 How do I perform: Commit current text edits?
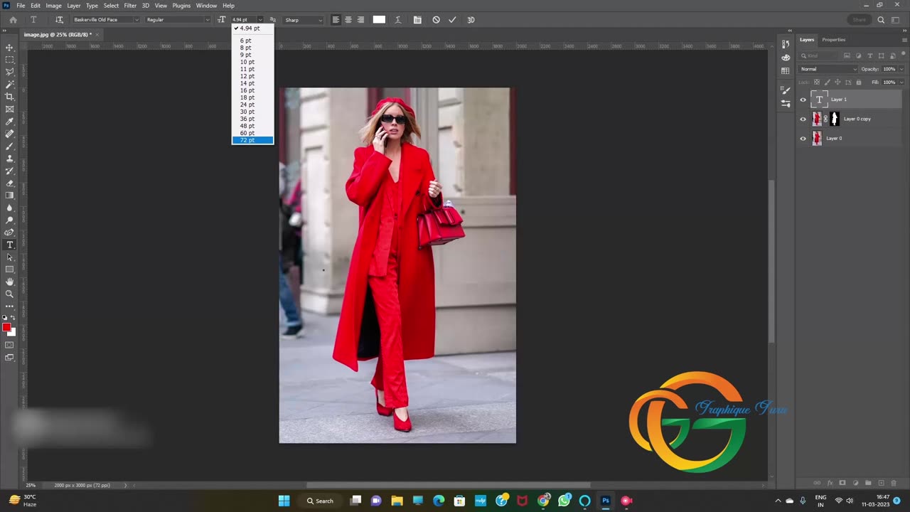[x=452, y=20]
